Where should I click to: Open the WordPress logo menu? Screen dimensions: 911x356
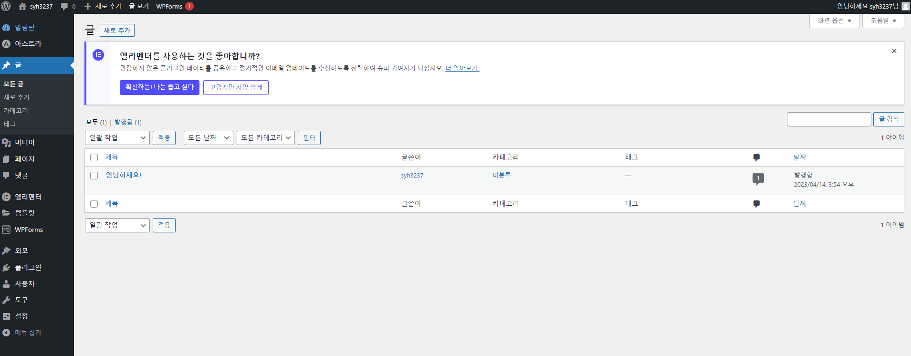tap(6, 6)
